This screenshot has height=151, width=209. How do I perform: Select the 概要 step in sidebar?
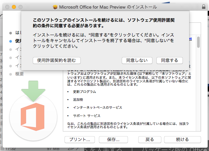19,74
